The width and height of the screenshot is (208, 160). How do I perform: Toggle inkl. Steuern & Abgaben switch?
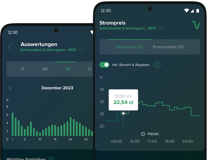click(x=105, y=65)
